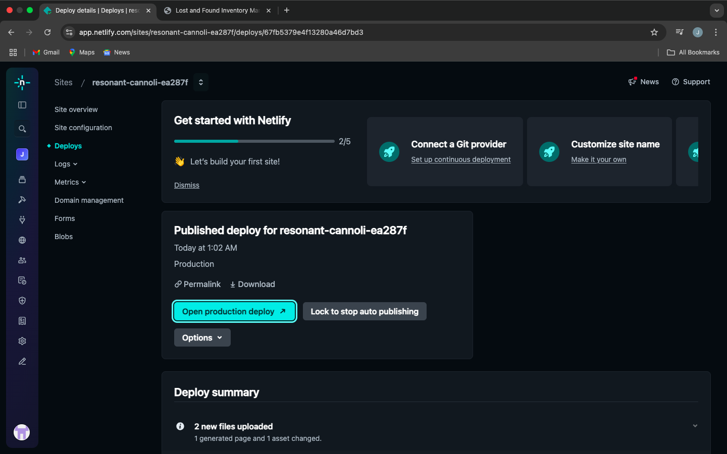This screenshot has width=727, height=454.
Task: Dismiss the Get started panel
Action: 187,185
